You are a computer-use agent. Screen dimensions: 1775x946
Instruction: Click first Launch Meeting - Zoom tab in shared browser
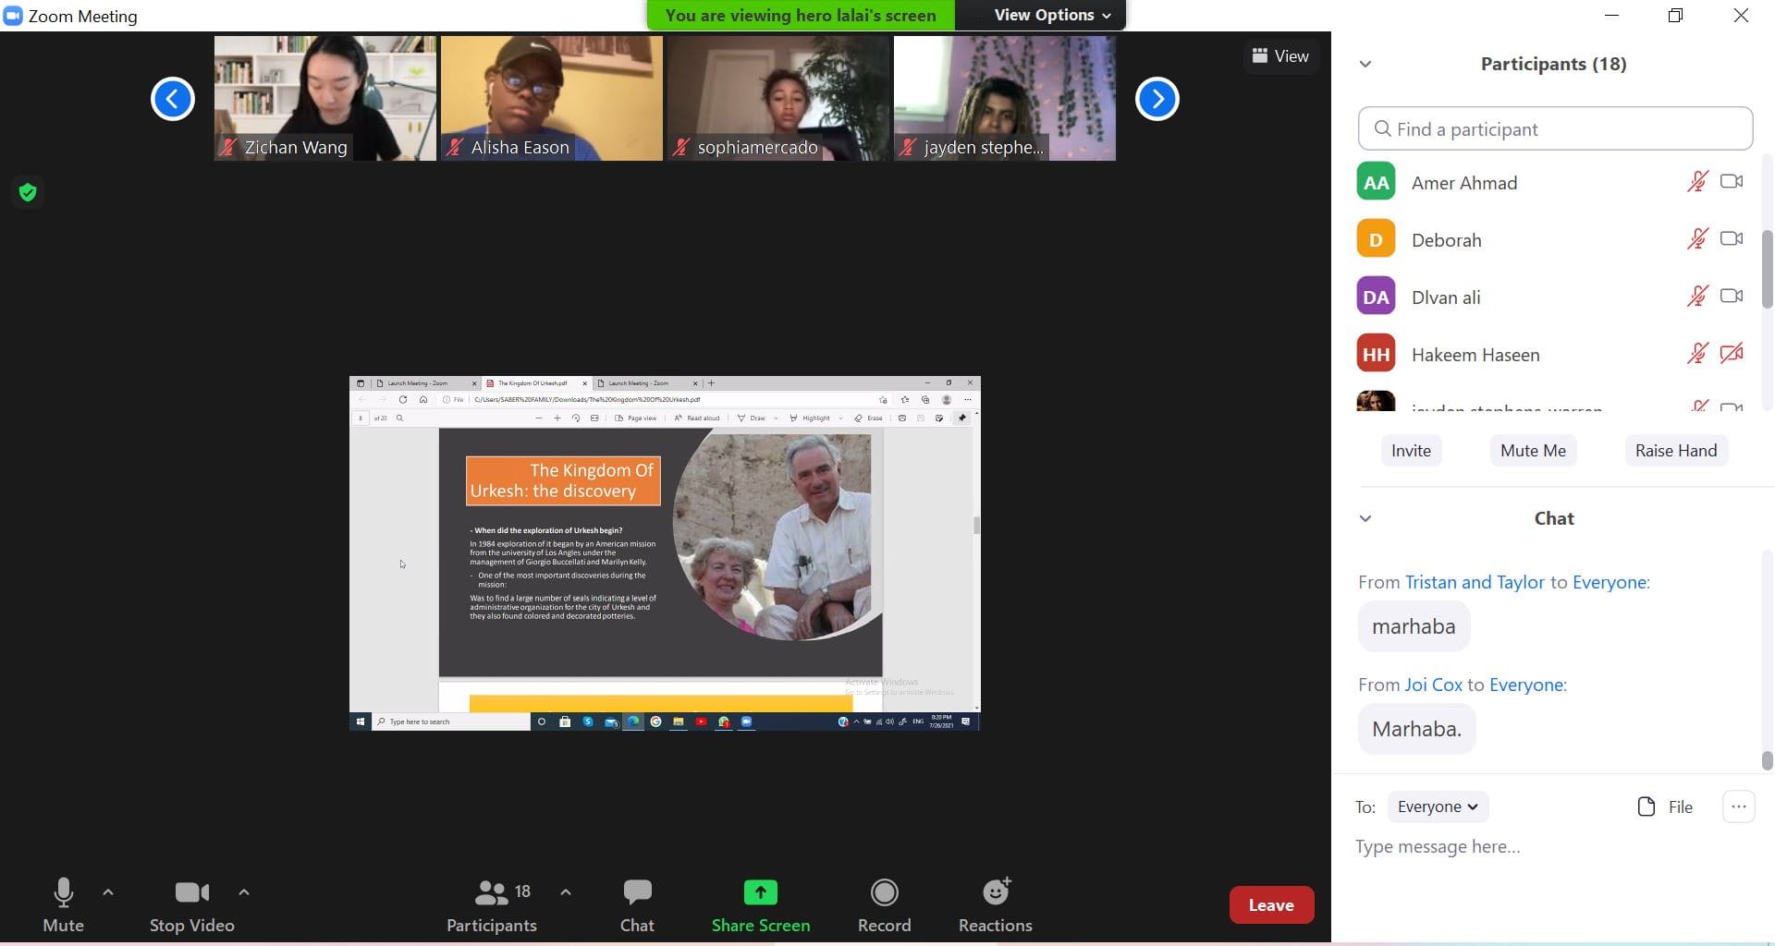tap(424, 382)
